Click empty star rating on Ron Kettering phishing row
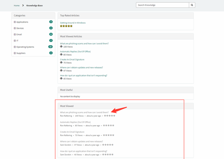Image resolution: width=224 pixels, height=159 pixels. tap(109, 116)
